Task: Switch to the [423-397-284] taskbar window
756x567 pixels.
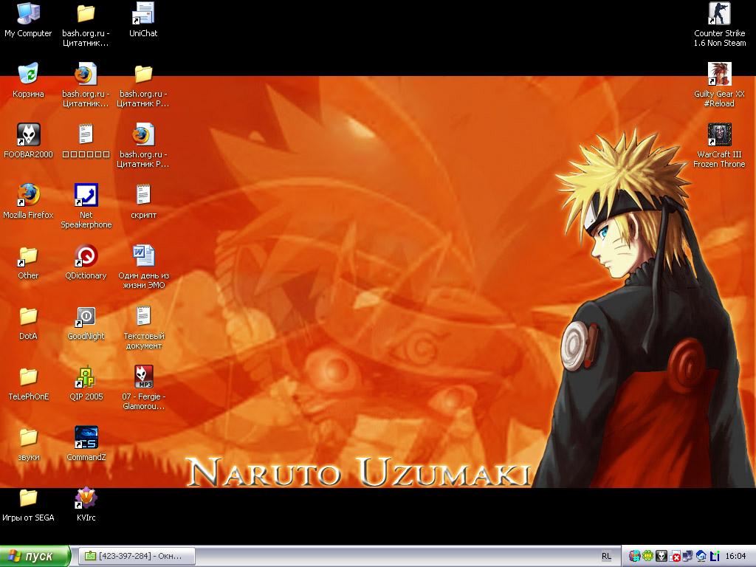Action: click(137, 556)
